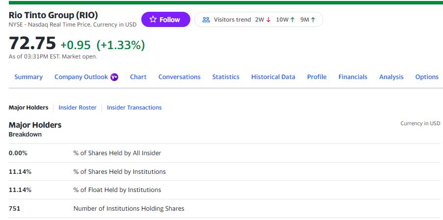Screen dimensions: 443x220
Task: Click the 2W trend label
Action: [x=260, y=20]
